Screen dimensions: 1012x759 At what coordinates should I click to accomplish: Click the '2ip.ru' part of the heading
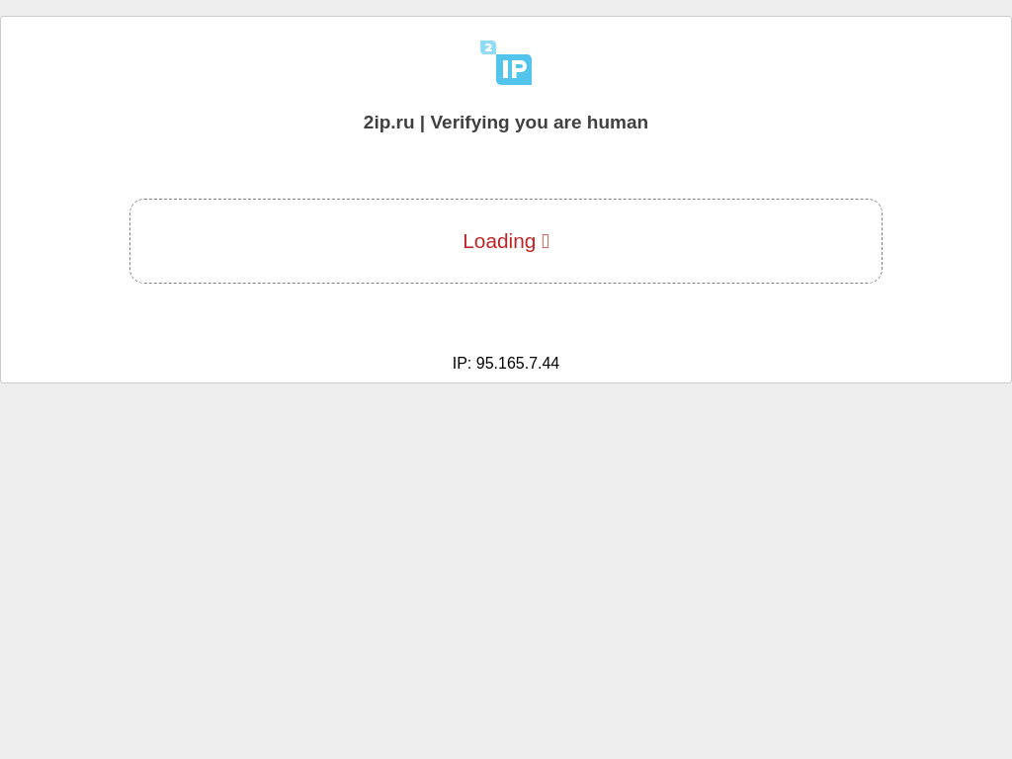coord(388,123)
